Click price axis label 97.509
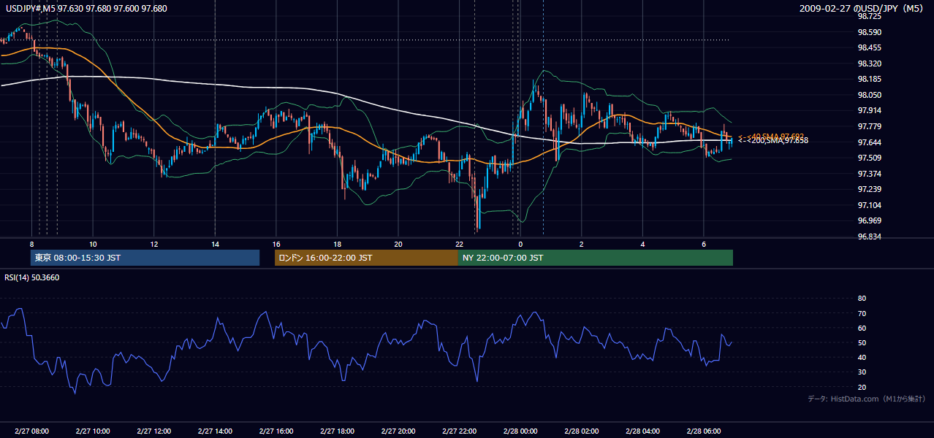The image size is (934, 438). coord(869,158)
